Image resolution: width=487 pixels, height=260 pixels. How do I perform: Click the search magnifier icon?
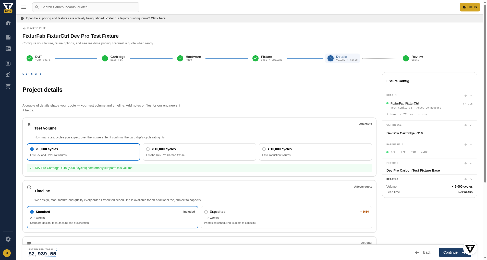[x=37, y=7]
